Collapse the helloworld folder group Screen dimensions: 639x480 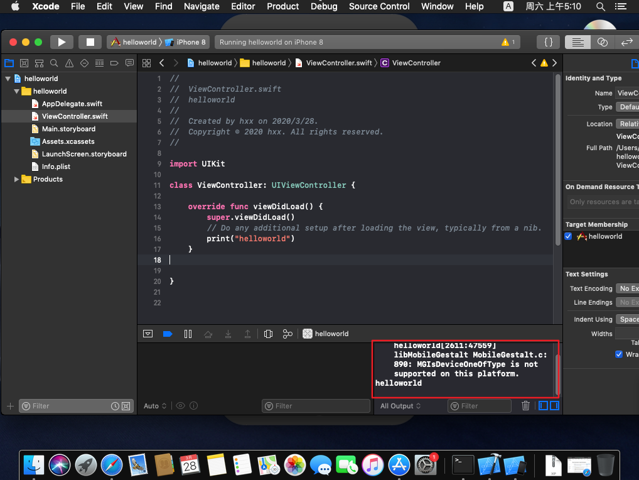(16, 91)
